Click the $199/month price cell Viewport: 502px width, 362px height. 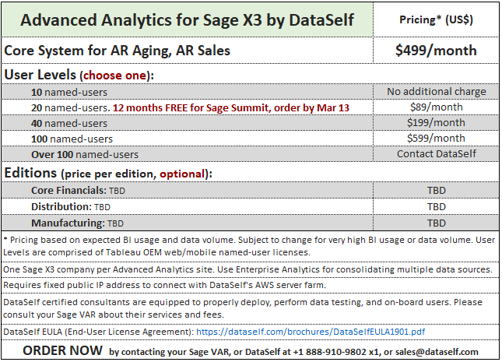click(436, 123)
